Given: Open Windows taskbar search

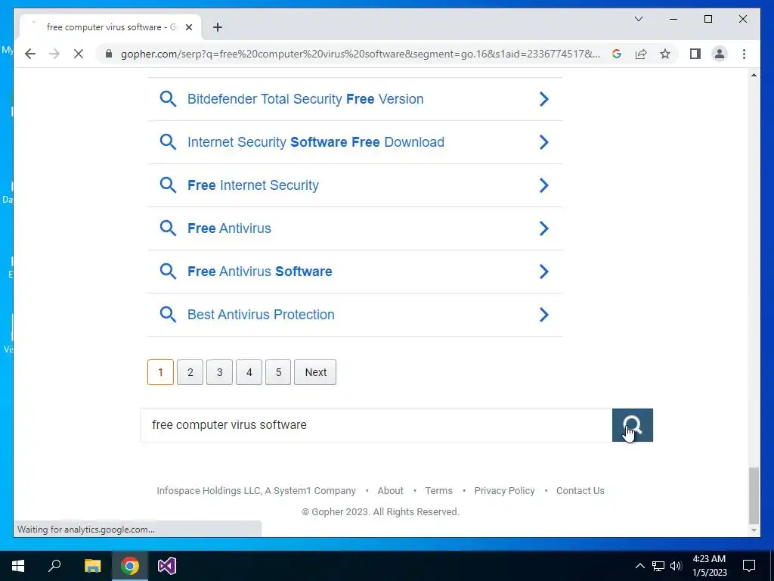Looking at the screenshot, I should (54, 566).
